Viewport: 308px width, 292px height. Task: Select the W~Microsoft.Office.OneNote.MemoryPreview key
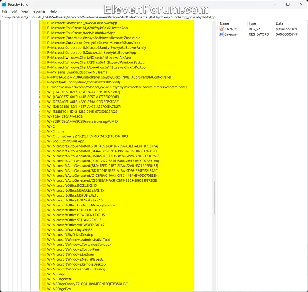[x=81, y=205]
